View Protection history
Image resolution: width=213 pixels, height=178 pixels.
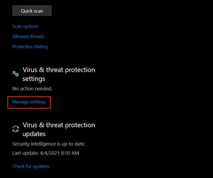(30, 46)
